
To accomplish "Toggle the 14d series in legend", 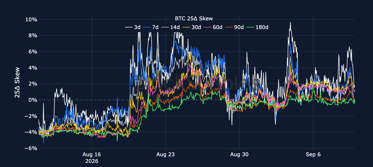I will 170,27.
